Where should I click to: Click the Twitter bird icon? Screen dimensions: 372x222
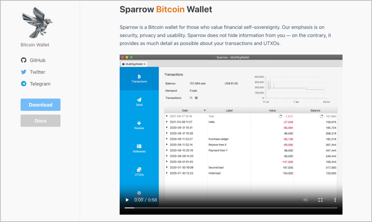click(x=24, y=72)
